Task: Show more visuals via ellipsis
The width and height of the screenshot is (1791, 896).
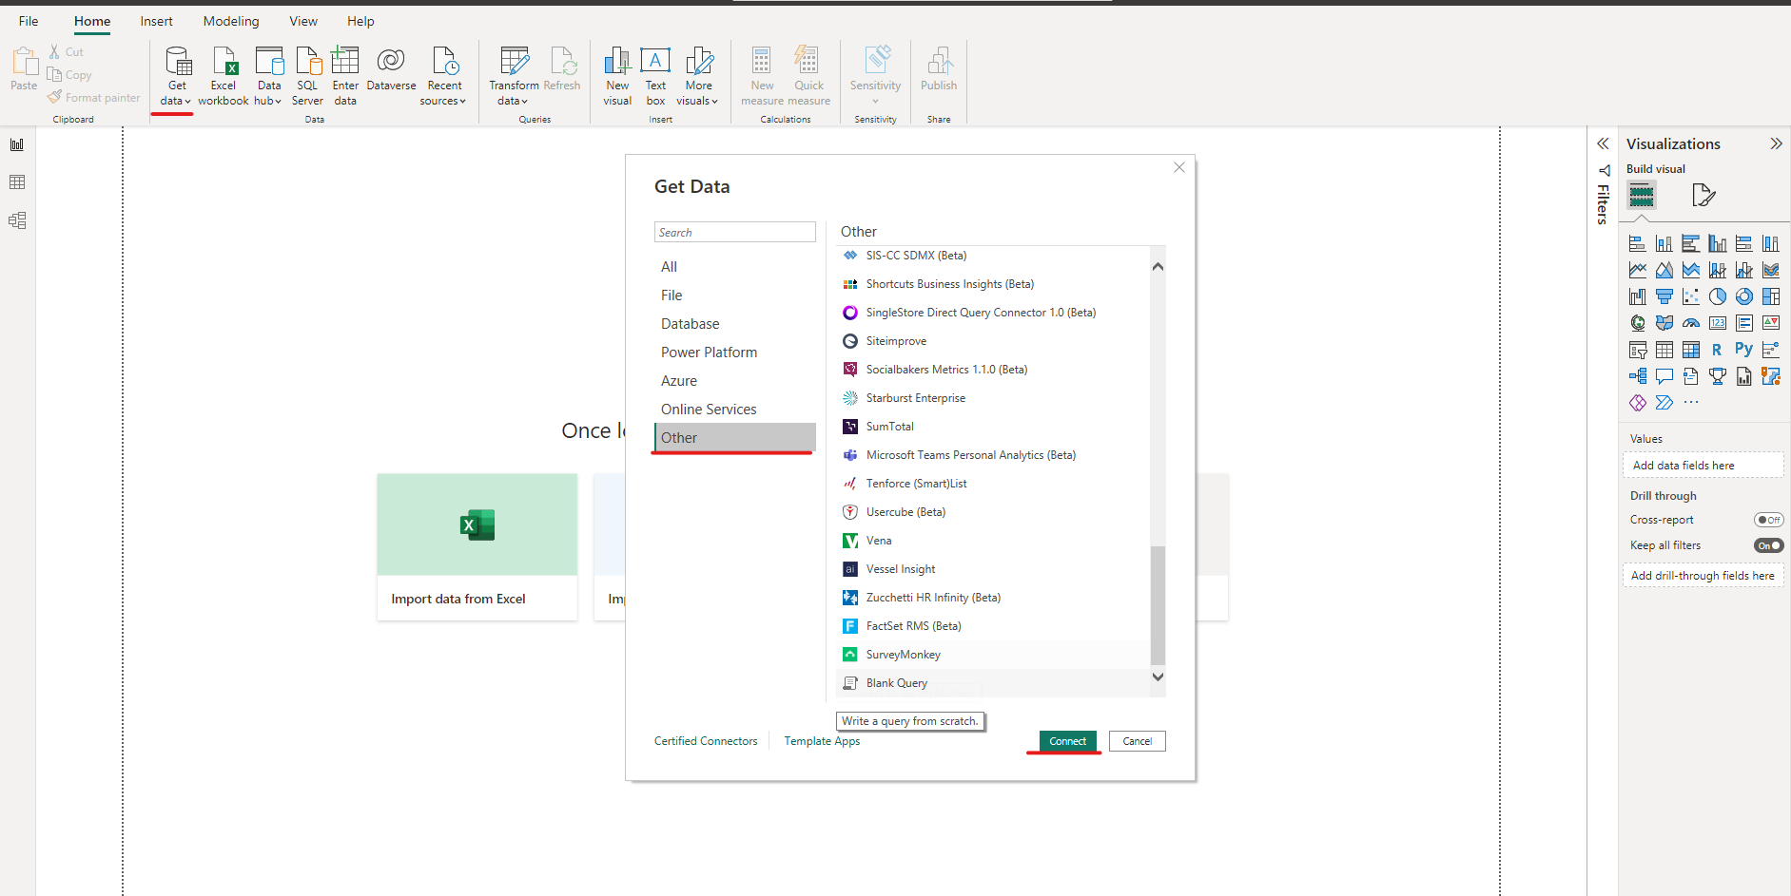Action: 1690,403
